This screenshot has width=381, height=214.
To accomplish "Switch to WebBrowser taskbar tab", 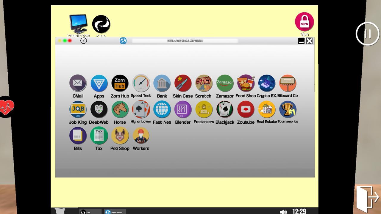I will coord(115,212).
